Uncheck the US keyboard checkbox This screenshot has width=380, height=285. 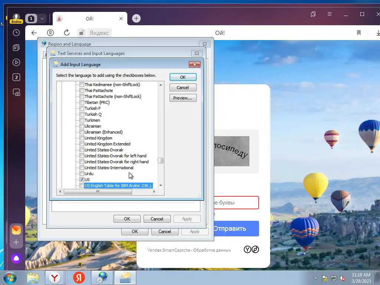click(x=82, y=180)
